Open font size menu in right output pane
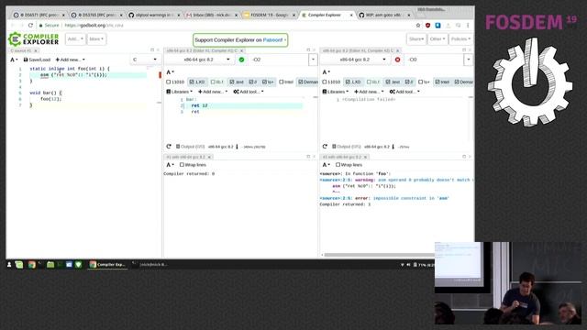The width and height of the screenshot is (587, 330). pos(327,165)
